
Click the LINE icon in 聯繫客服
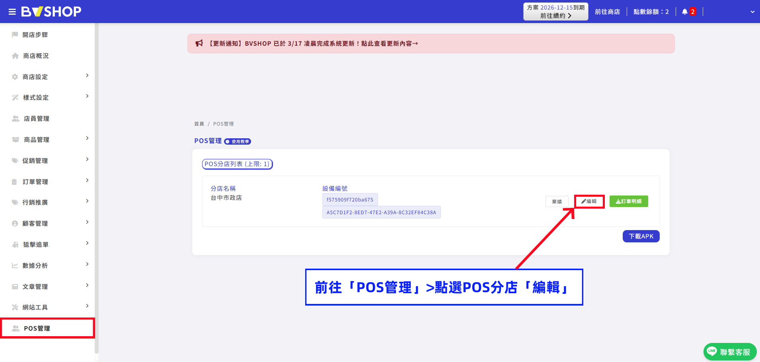(711, 351)
